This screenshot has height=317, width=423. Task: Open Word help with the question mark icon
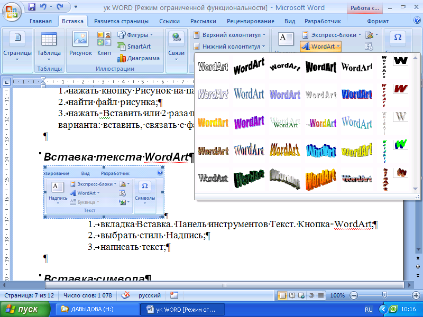(x=417, y=20)
